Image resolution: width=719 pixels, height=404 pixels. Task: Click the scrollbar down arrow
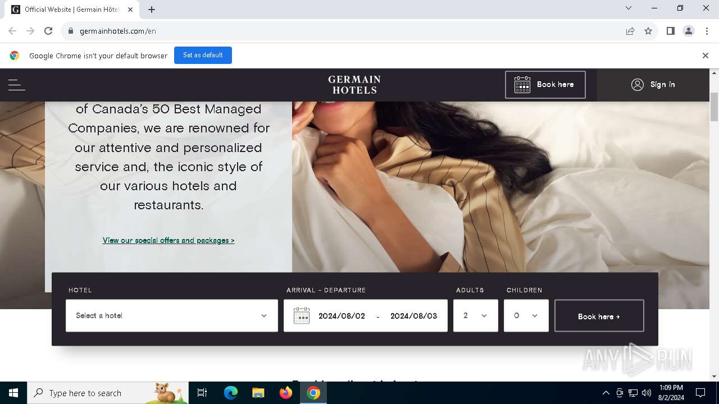(715, 377)
